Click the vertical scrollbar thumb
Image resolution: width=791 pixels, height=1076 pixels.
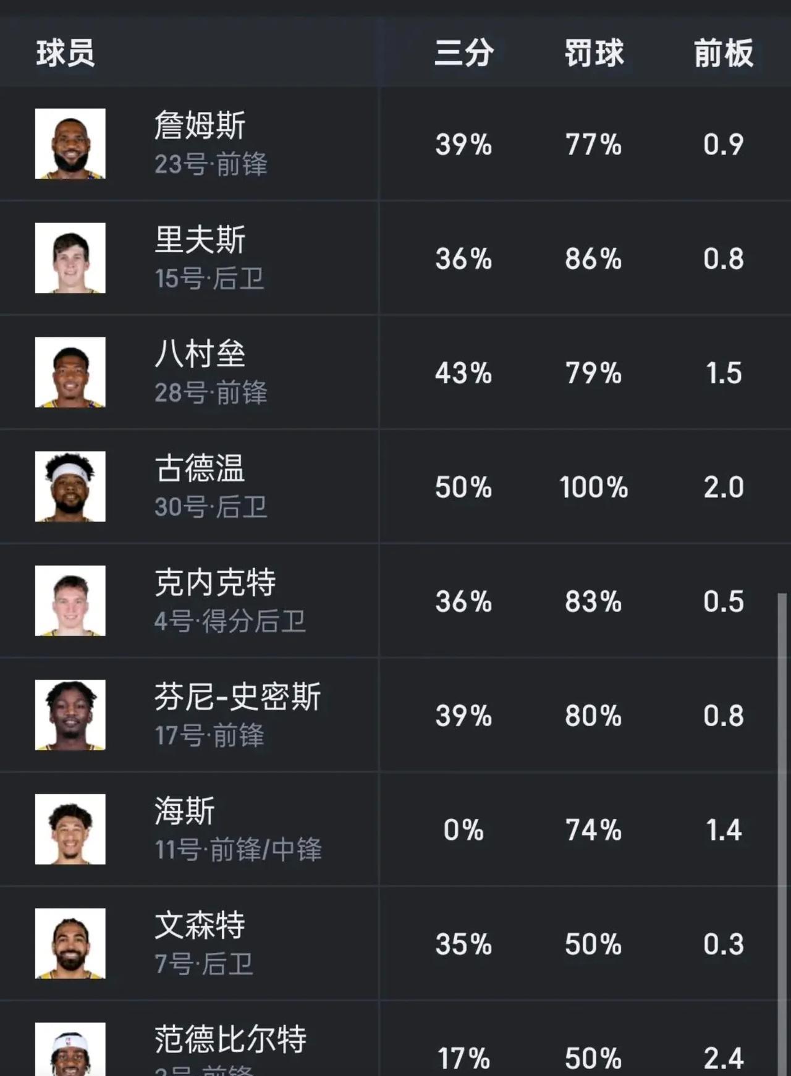tap(782, 834)
